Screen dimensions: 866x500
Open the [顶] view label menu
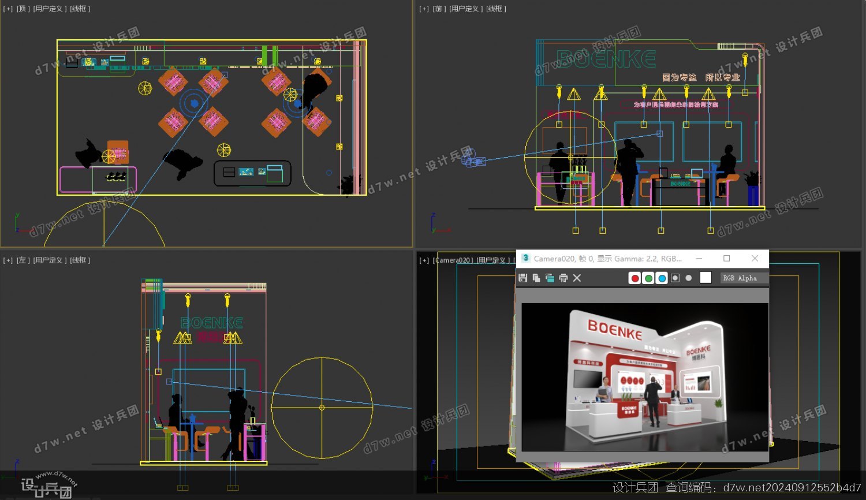[23, 9]
